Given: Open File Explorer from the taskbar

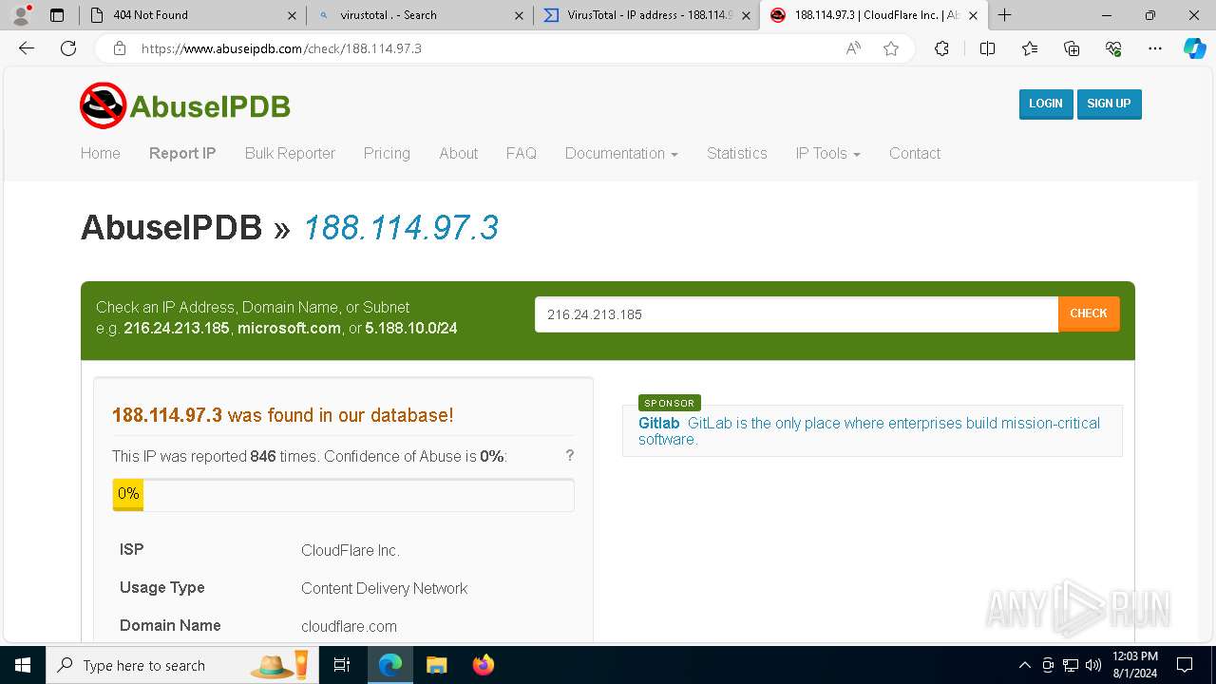Looking at the screenshot, I should pyautogui.click(x=436, y=665).
